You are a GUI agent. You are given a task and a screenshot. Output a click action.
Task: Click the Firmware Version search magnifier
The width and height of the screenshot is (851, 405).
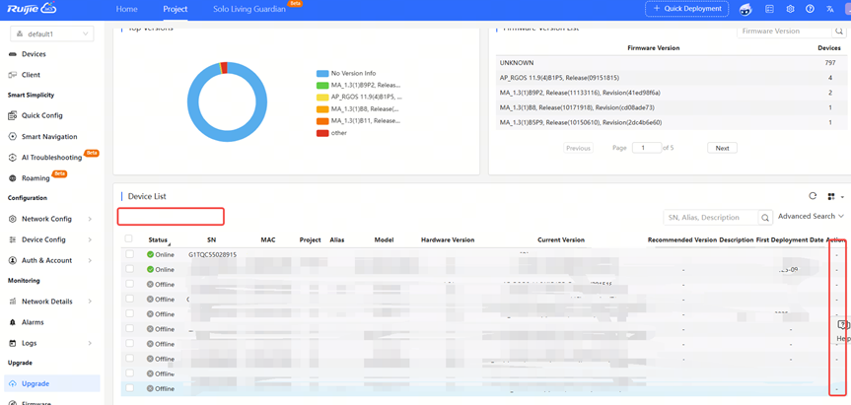839,32
